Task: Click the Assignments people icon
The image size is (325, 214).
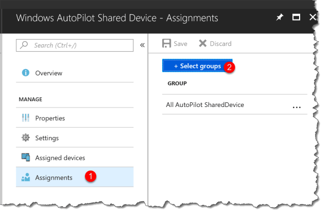Action: click(25, 178)
